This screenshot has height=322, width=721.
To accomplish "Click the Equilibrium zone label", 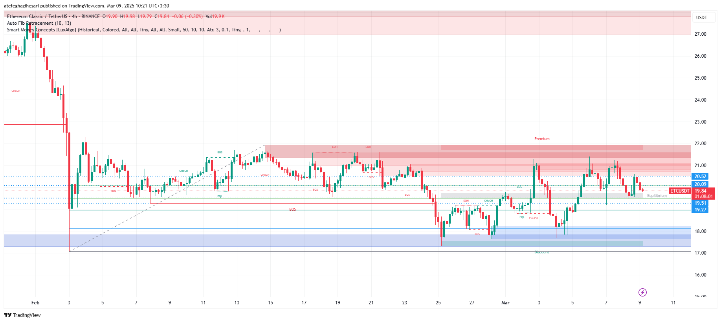I will click(x=657, y=196).
